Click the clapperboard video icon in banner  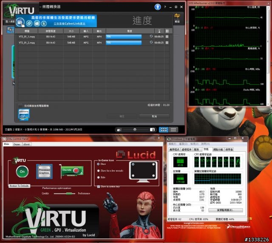20,23
